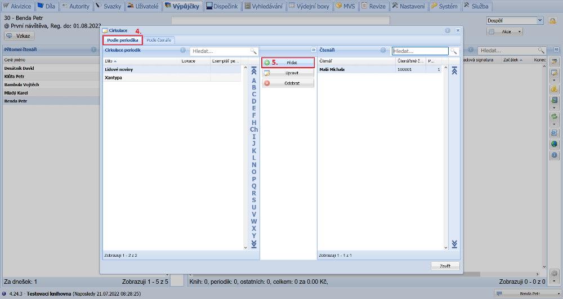This screenshot has width=563, height=299.
Task: Close the dialog with Zavřít button
Action: pyautogui.click(x=445, y=266)
